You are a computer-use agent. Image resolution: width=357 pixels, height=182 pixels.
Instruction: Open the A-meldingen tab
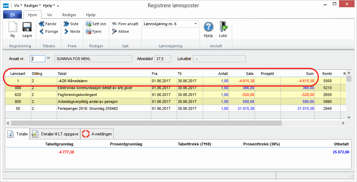97,134
